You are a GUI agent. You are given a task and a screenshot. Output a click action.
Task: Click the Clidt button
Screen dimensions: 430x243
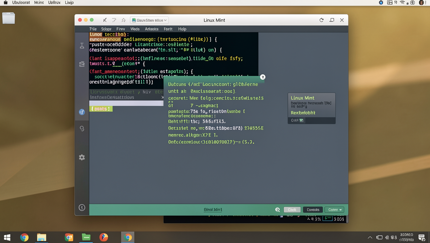coord(292,210)
